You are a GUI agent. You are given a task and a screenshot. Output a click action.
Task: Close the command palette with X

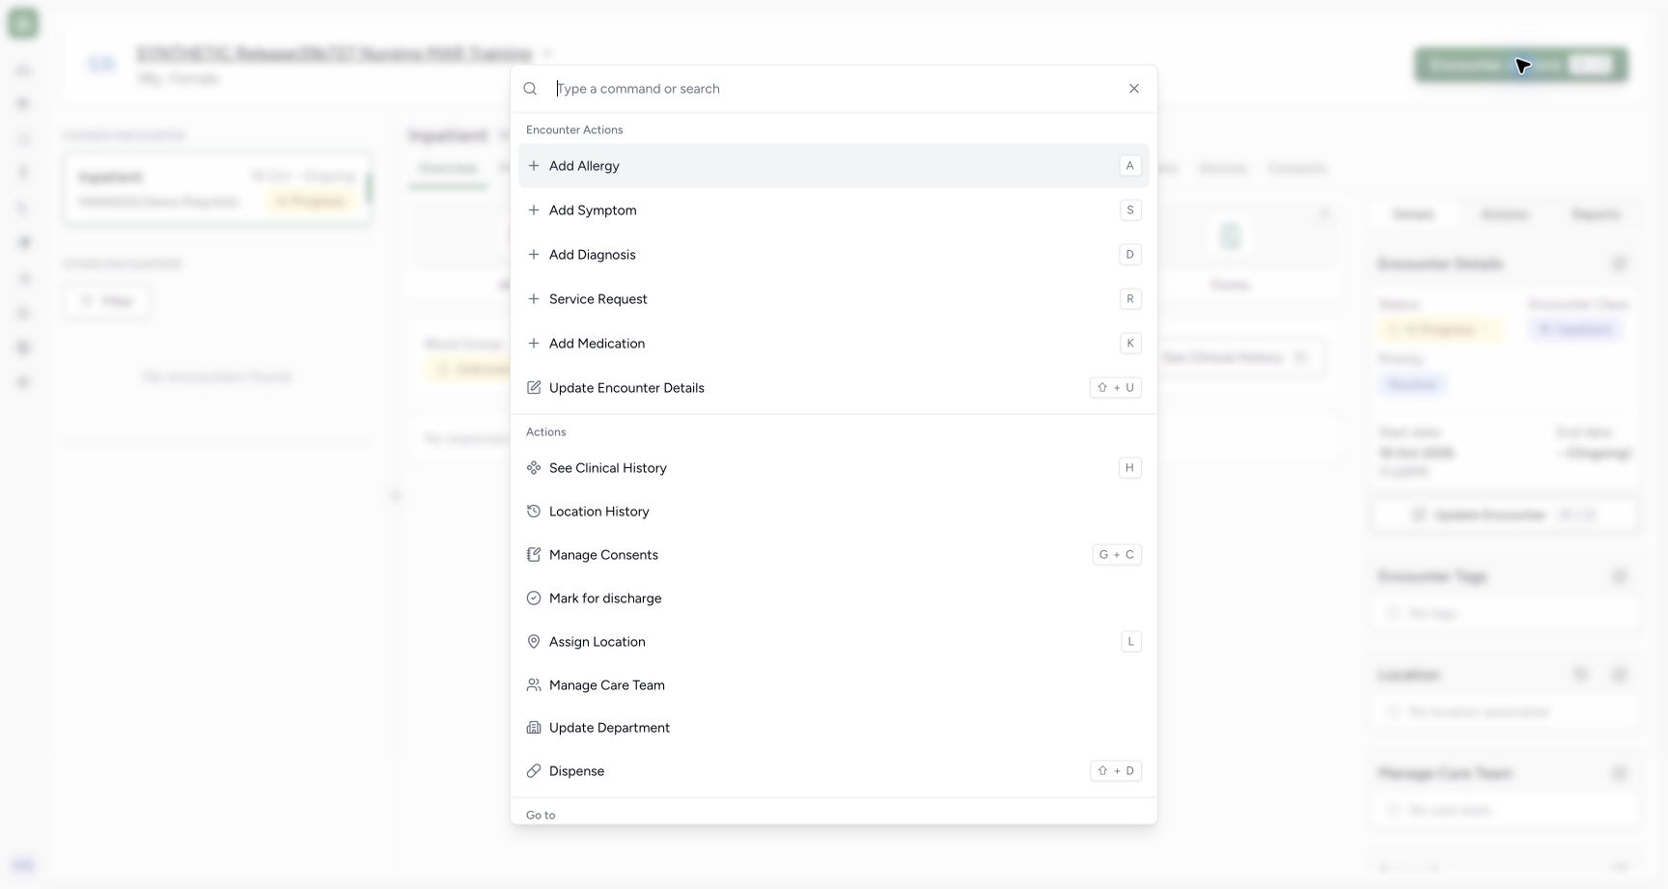[1134, 89]
